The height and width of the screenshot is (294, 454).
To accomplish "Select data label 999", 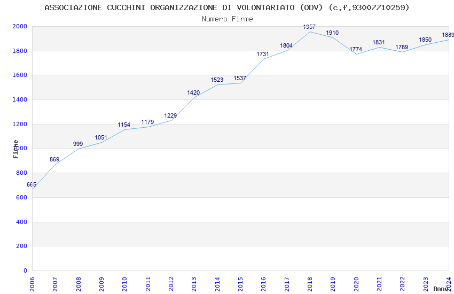I will 78,144.
